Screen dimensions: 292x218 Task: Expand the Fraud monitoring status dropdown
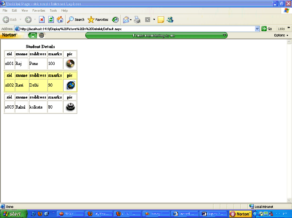tap(224, 35)
